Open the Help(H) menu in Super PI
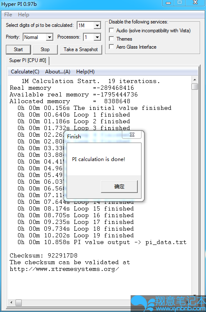Screen dimensions: 206x312 (85, 72)
